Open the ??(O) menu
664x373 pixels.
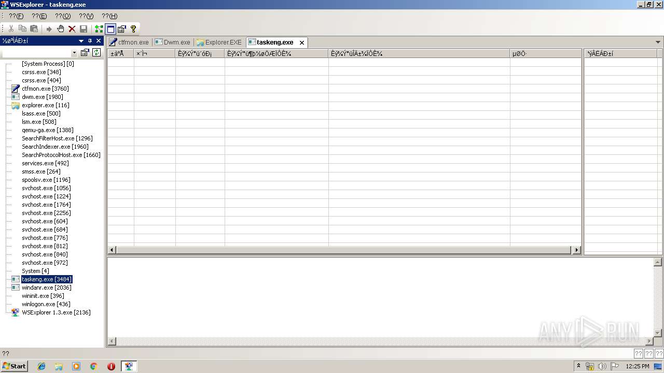point(63,16)
